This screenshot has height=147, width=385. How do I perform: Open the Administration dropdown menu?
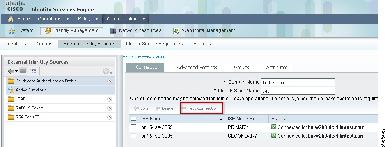point(126,19)
